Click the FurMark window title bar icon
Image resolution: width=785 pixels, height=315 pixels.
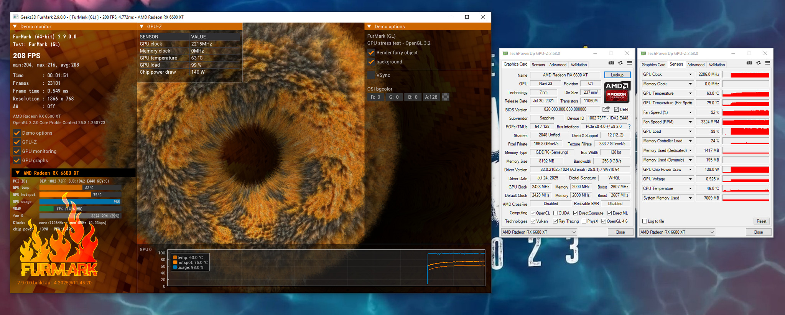pos(16,17)
